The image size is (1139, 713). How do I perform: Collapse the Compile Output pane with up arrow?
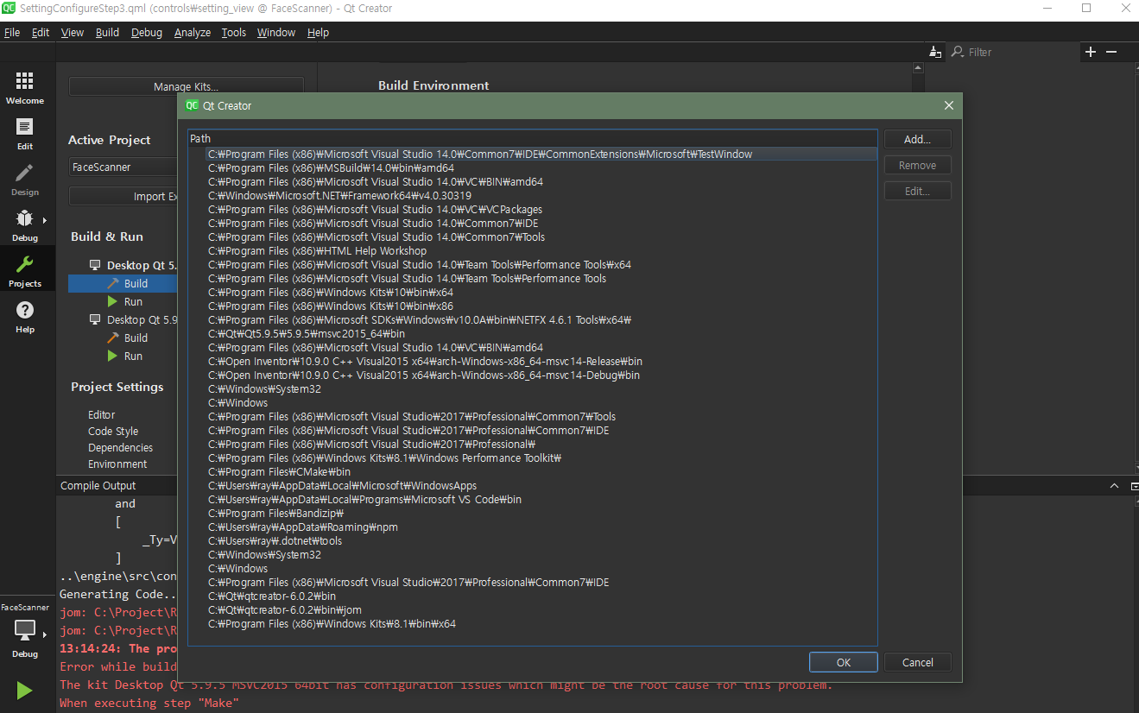click(1113, 486)
